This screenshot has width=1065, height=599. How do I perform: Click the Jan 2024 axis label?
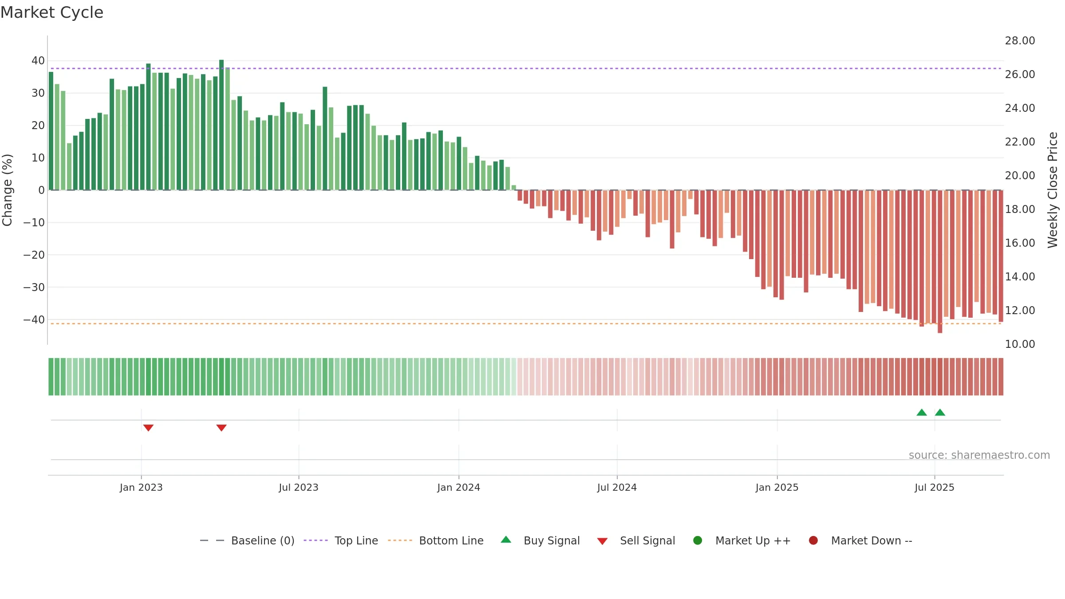point(459,487)
